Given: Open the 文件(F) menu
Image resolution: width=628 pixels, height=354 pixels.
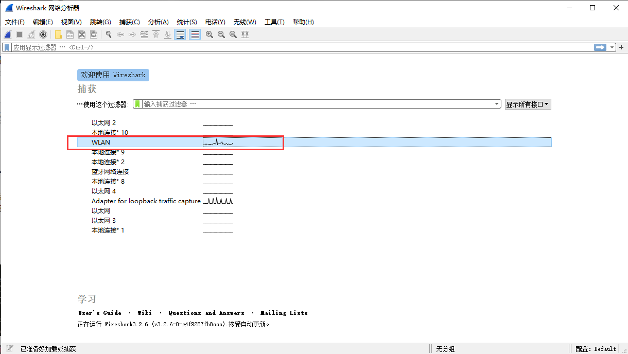Looking at the screenshot, I should coord(15,22).
